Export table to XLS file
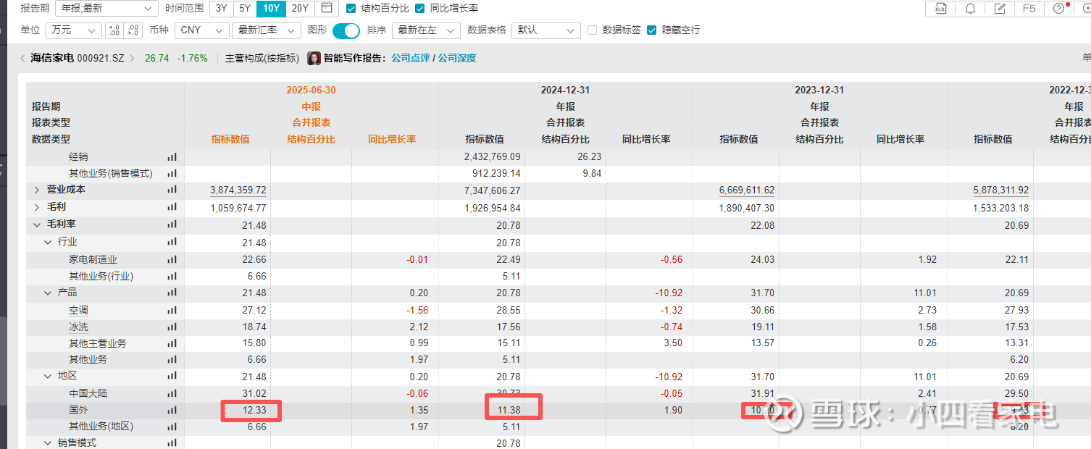The height and width of the screenshot is (449, 1091). tap(940, 9)
